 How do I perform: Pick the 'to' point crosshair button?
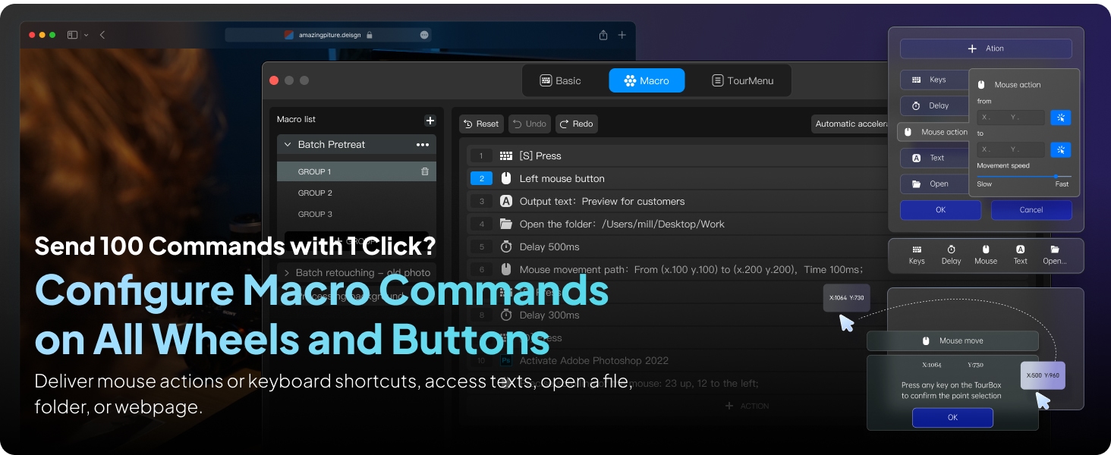point(1060,149)
